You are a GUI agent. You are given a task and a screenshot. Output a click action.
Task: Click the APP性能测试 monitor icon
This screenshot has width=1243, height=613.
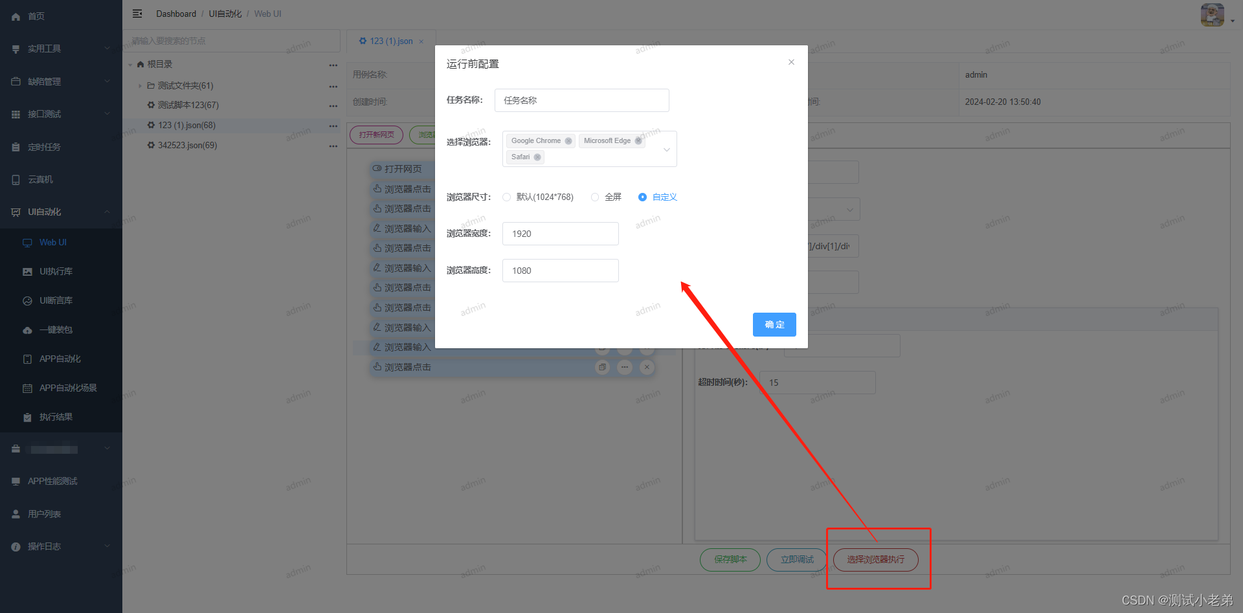[x=16, y=481]
